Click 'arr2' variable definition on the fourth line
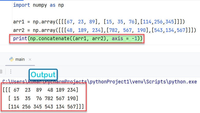Image resolution: width=200 pixels, height=113 pixels. click(19, 30)
